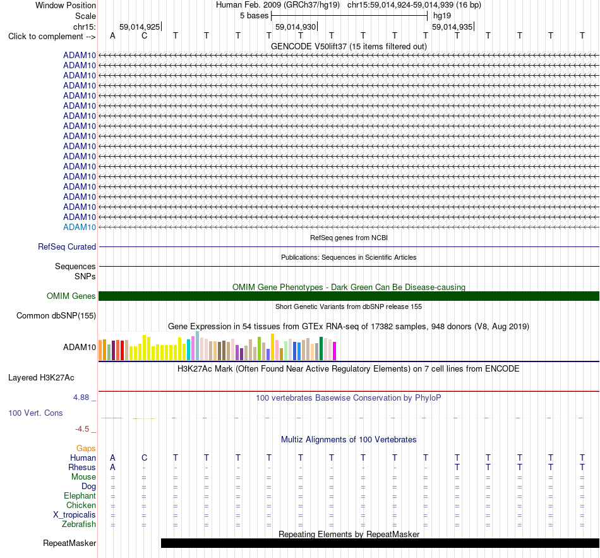Click 'Publications: Sequences in Scientific Articles' title
This screenshot has width=600, height=558.
349,257
